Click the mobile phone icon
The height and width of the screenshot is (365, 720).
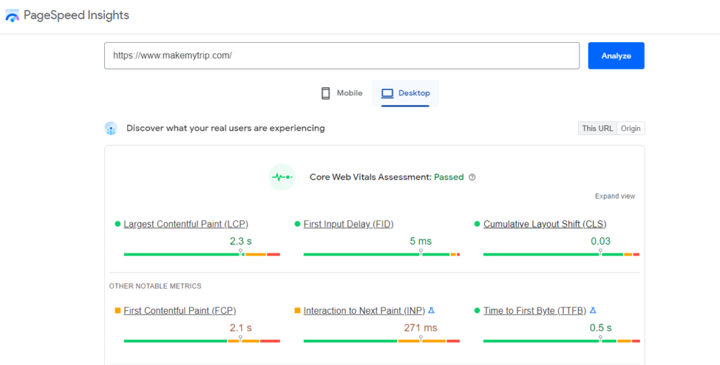[326, 93]
